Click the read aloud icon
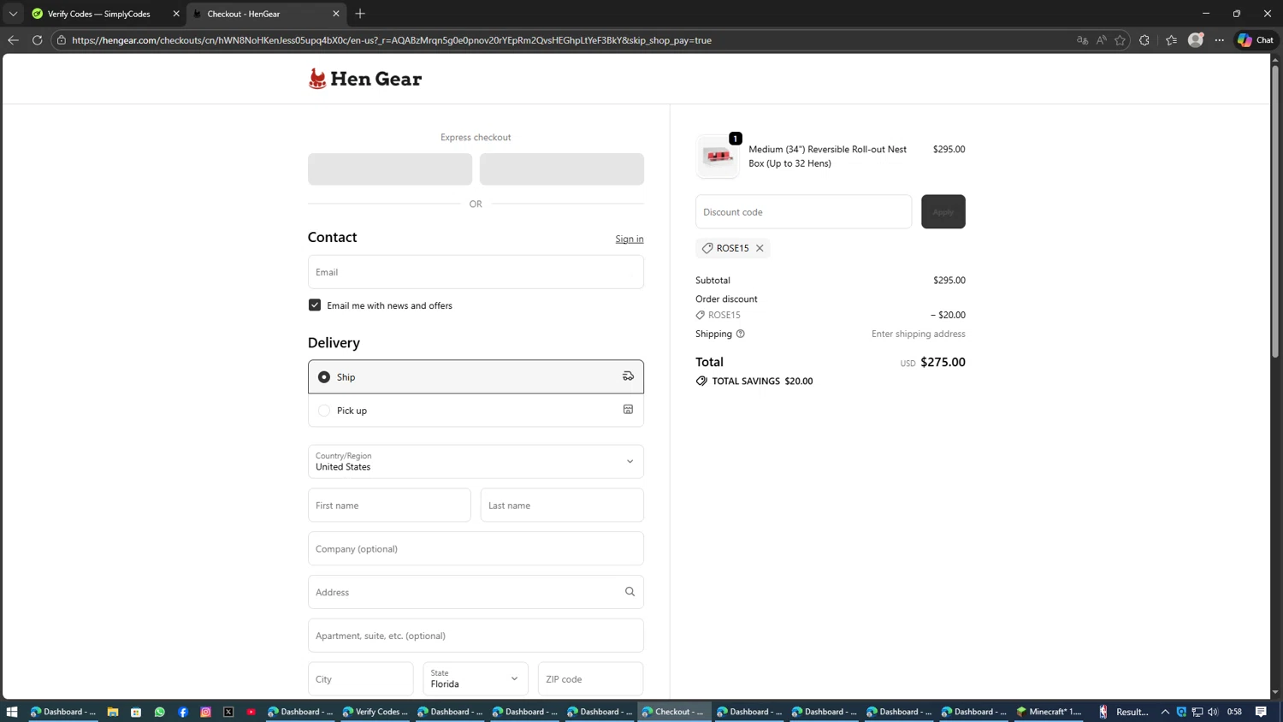1283x722 pixels. 1102,40
